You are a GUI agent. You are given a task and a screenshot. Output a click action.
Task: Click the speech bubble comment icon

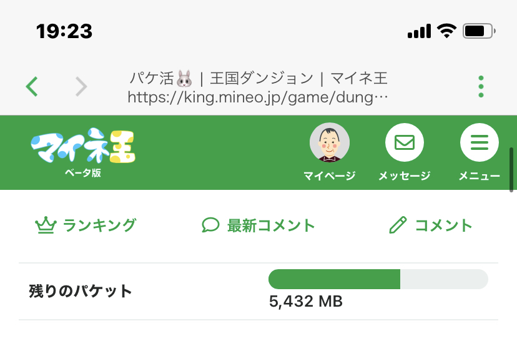pos(211,225)
